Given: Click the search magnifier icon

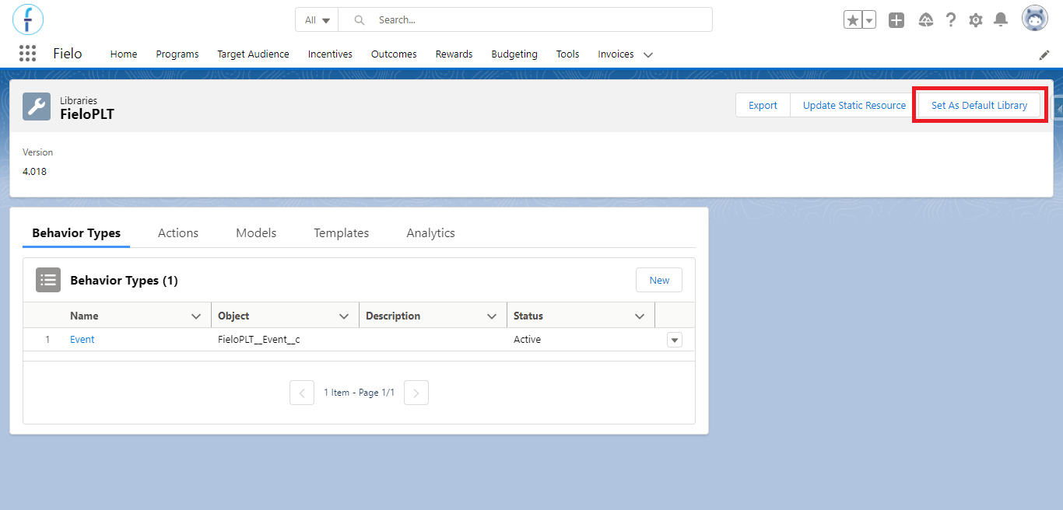Looking at the screenshot, I should [x=359, y=20].
